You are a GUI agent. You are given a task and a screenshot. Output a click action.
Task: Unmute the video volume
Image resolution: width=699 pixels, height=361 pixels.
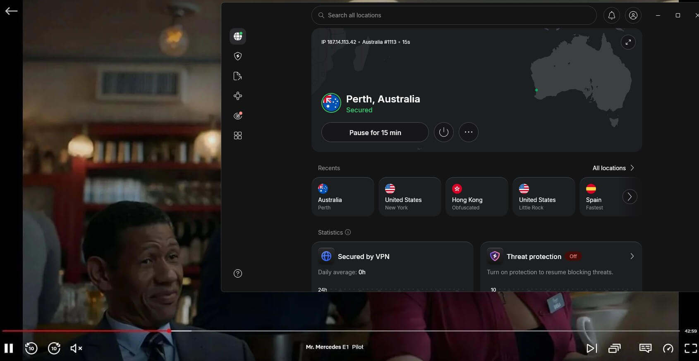[x=76, y=348]
